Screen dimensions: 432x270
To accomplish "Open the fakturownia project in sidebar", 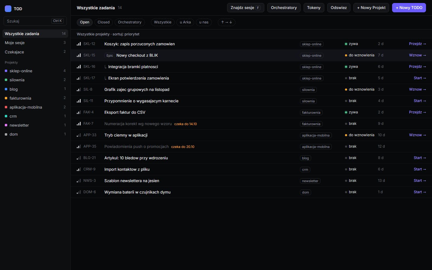I will click(x=35, y=98).
